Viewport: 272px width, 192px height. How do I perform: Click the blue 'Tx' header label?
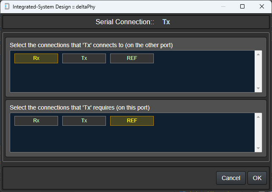tap(166, 22)
